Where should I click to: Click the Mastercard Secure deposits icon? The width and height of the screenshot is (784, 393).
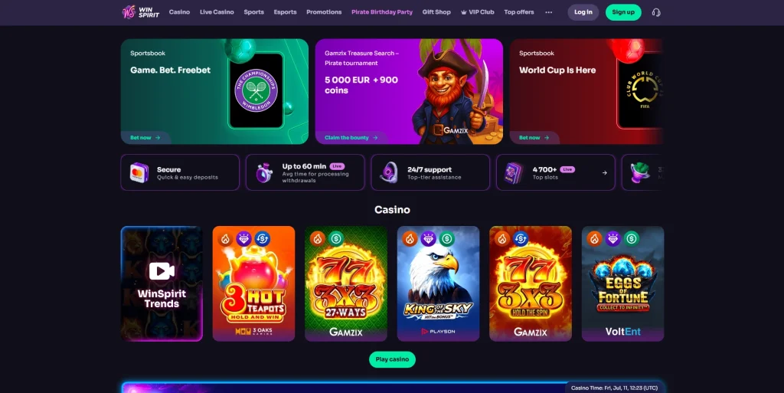139,173
